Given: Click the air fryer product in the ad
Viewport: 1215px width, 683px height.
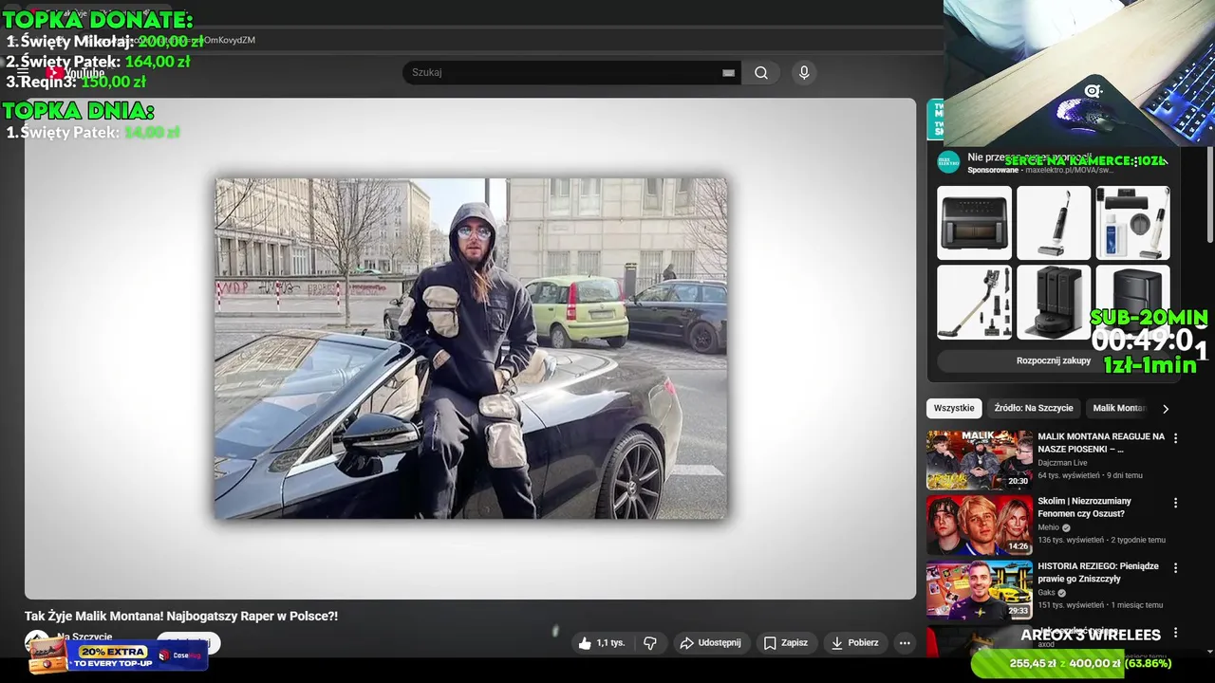Looking at the screenshot, I should (974, 223).
